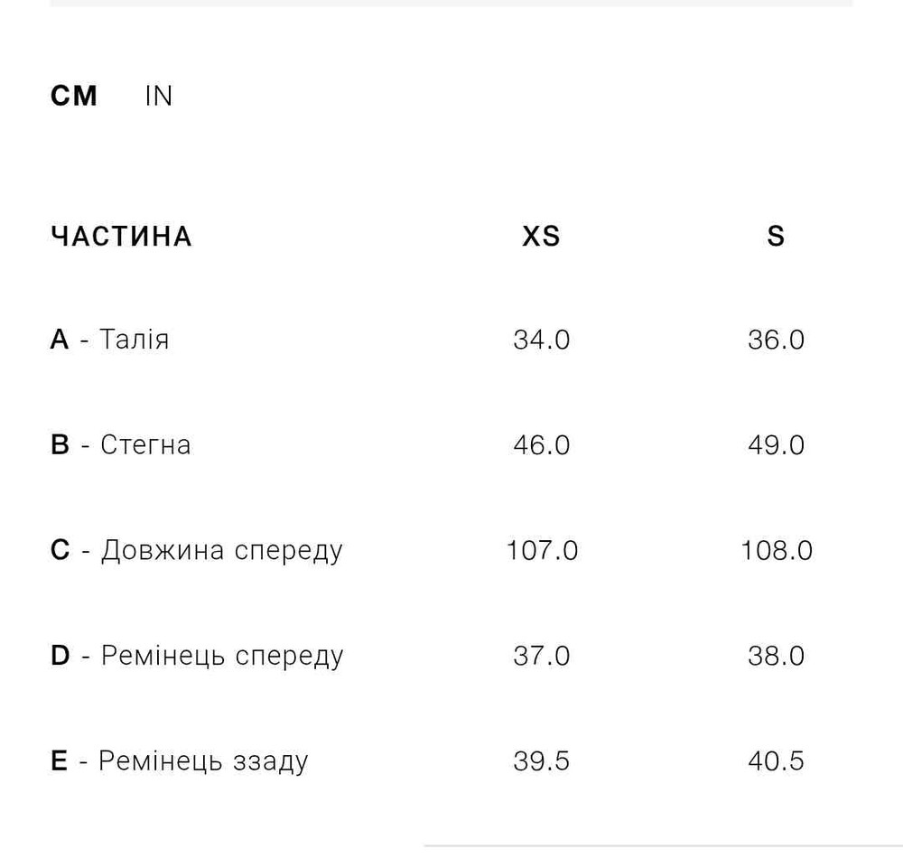This screenshot has width=903, height=858.
Task: Select the S size column header
Action: 776,237
